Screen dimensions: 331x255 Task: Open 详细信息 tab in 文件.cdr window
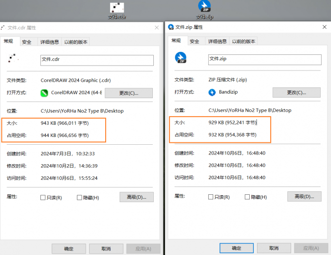50,42
